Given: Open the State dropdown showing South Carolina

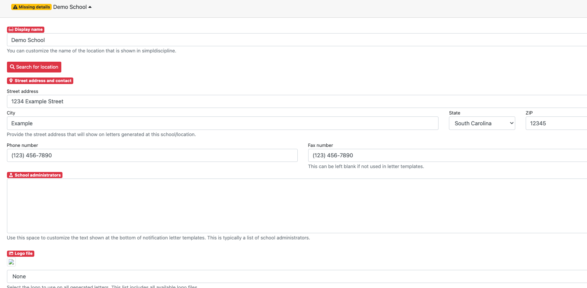Looking at the screenshot, I should coord(482,123).
